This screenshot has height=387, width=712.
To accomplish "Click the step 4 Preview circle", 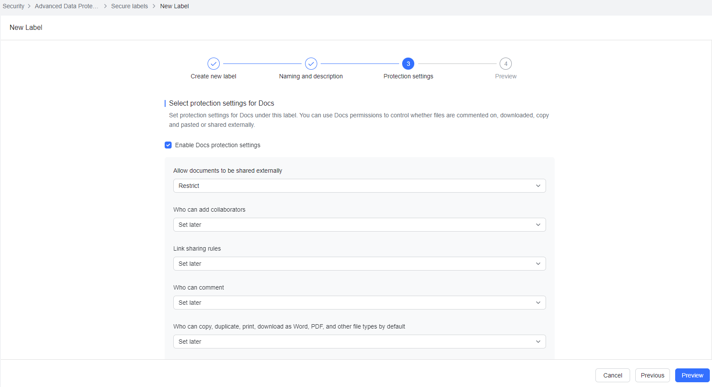I will pos(505,63).
